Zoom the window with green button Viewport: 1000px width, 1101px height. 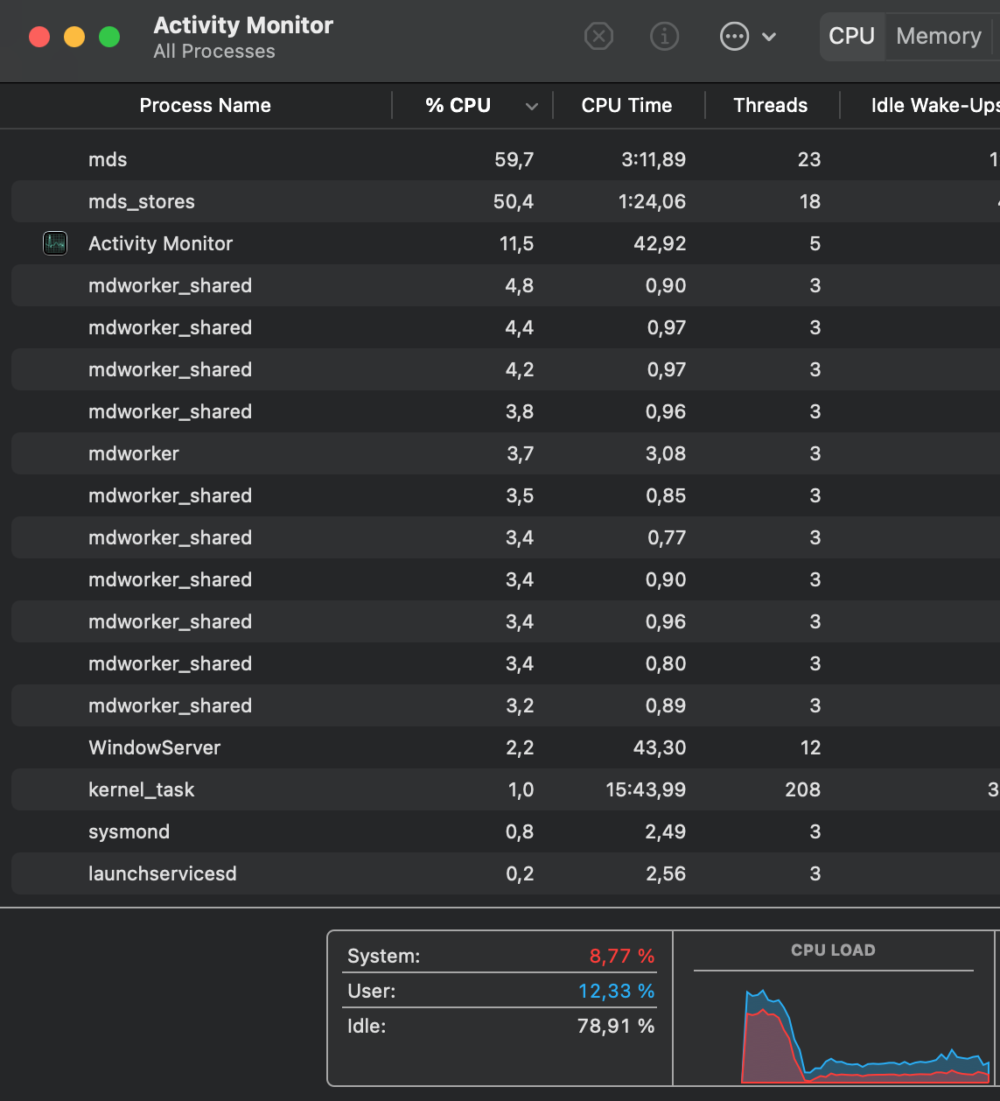point(109,37)
